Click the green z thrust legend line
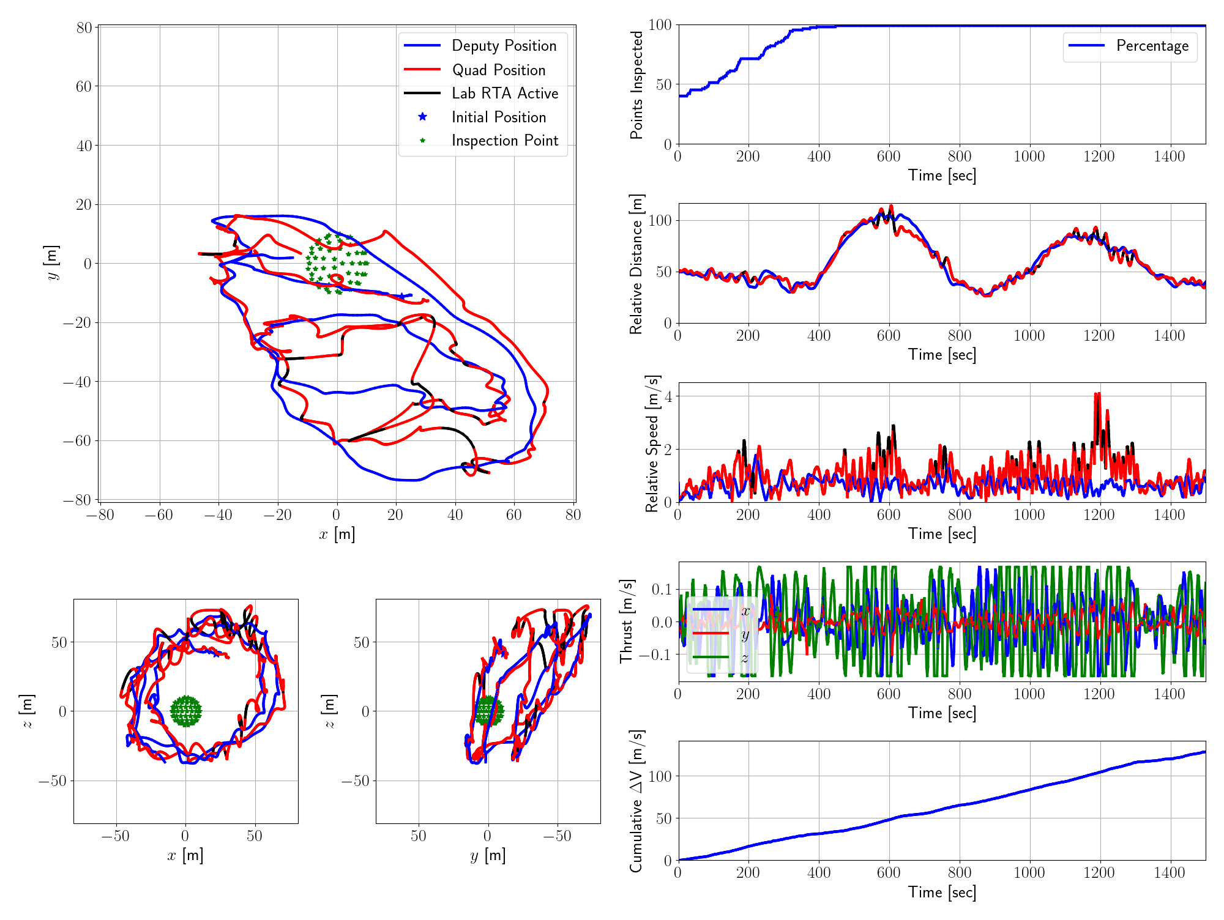The width and height of the screenshot is (1224, 920). pos(711,658)
